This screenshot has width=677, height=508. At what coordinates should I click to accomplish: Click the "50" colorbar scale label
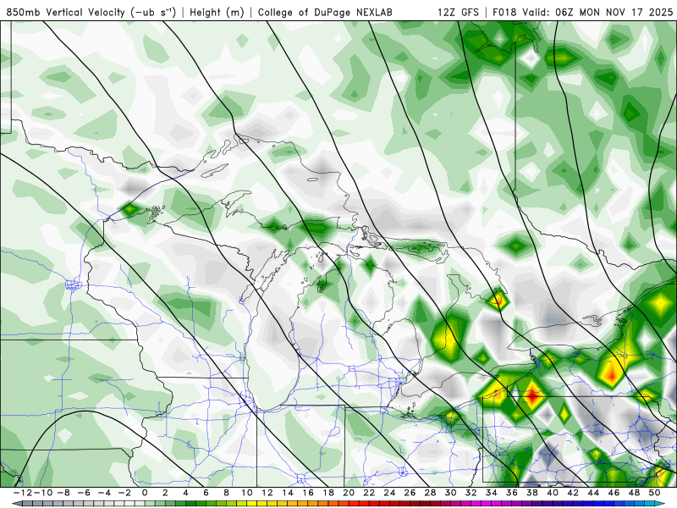[x=654, y=493]
